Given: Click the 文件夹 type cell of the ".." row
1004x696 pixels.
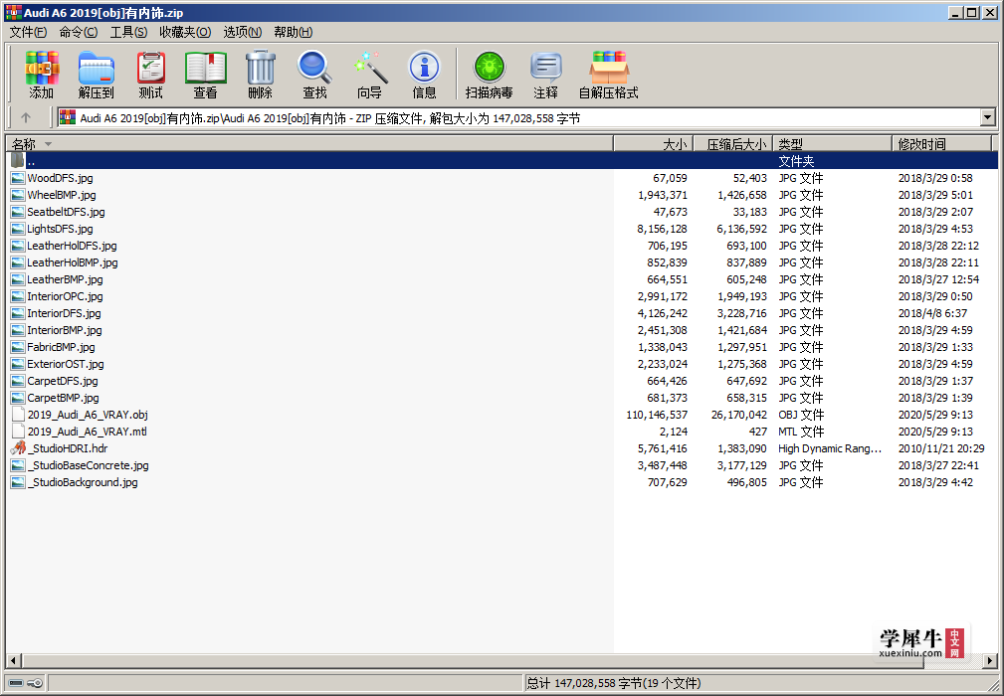Looking at the screenshot, I should [x=796, y=161].
